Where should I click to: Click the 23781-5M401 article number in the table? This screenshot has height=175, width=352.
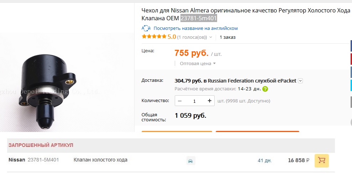pos(43,160)
